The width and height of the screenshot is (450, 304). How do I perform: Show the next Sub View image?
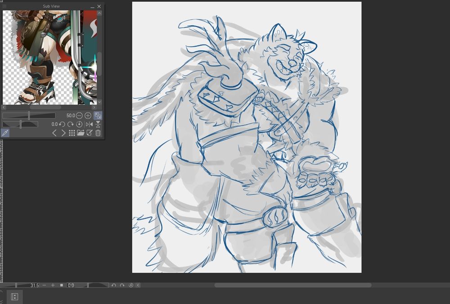[63, 133]
